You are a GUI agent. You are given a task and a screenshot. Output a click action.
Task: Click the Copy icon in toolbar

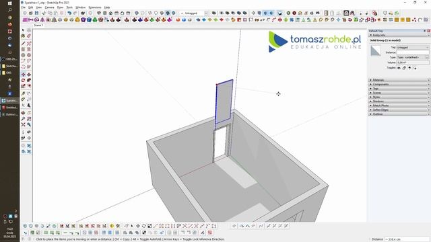(50, 13)
